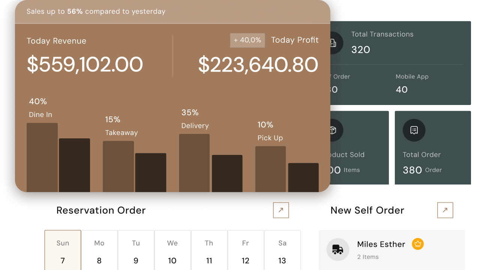Click the Total Transactions document icon
This screenshot has width=486, height=270.
333,43
